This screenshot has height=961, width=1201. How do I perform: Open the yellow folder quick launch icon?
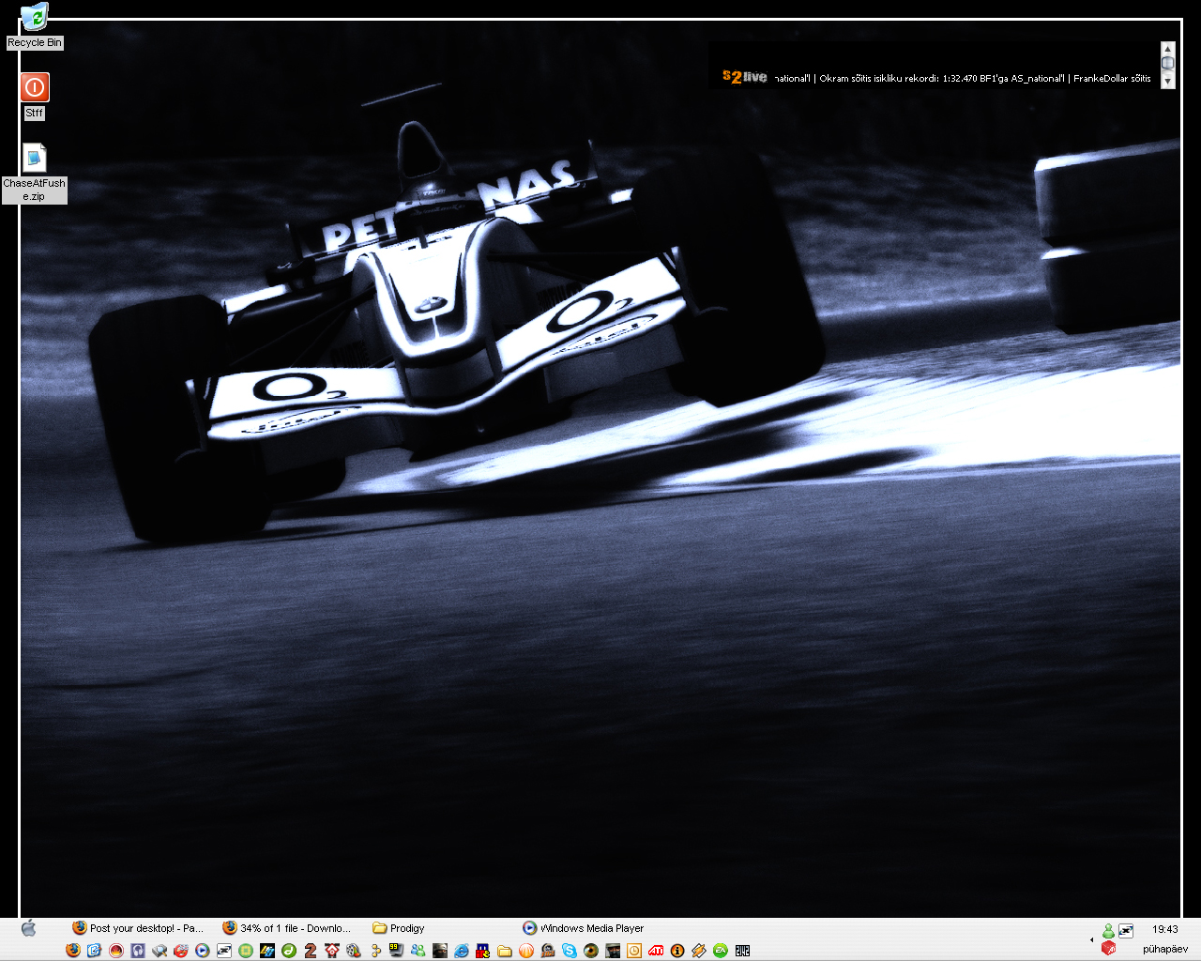coord(505,951)
